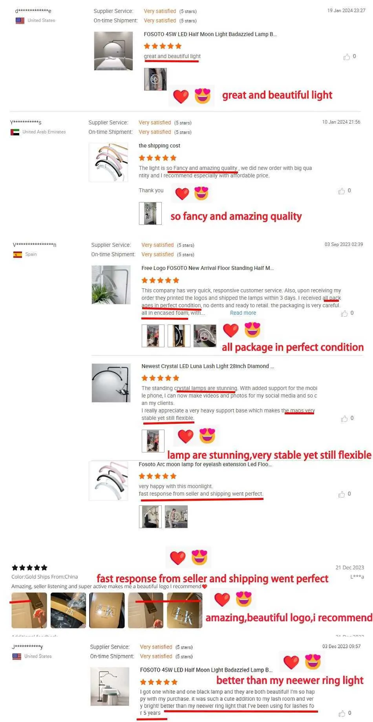373x722 pixels.
Task: View half moon lamp product thumbnail in first review
Action: 113,51
